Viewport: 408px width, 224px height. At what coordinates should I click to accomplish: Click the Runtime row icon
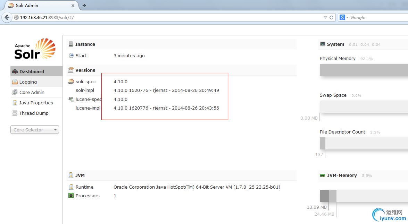71,187
